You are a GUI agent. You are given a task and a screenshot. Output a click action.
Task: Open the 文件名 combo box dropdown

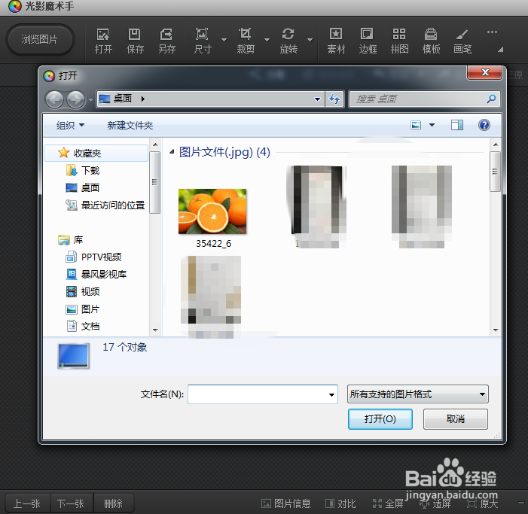point(331,394)
